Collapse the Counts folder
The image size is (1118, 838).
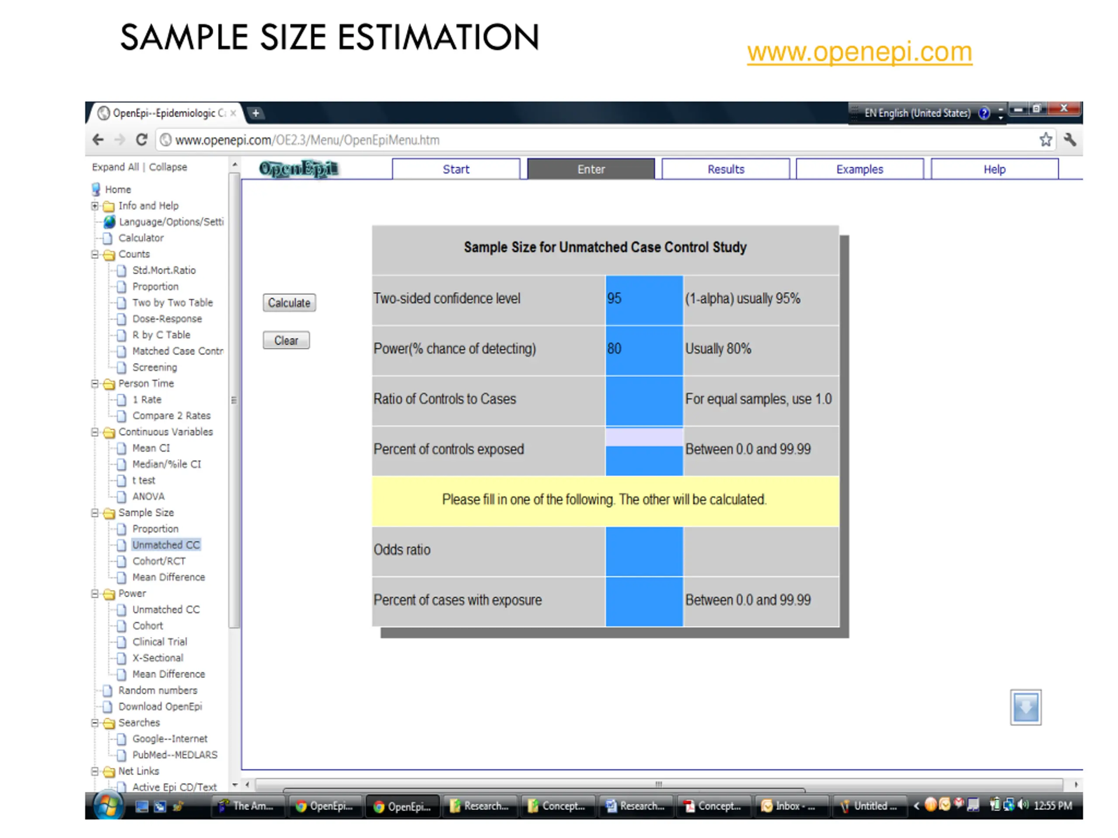[95, 254]
